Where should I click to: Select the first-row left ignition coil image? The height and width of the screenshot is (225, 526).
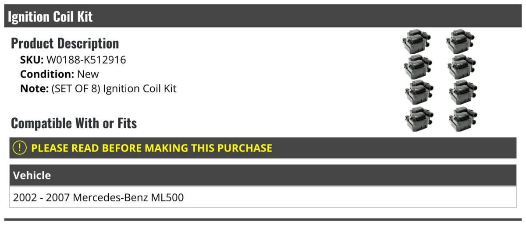(x=416, y=42)
